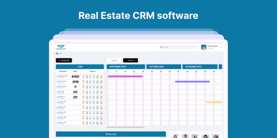Click the staff avatars in Day Club row
This screenshot has width=277, height=138.
tap(76, 92)
